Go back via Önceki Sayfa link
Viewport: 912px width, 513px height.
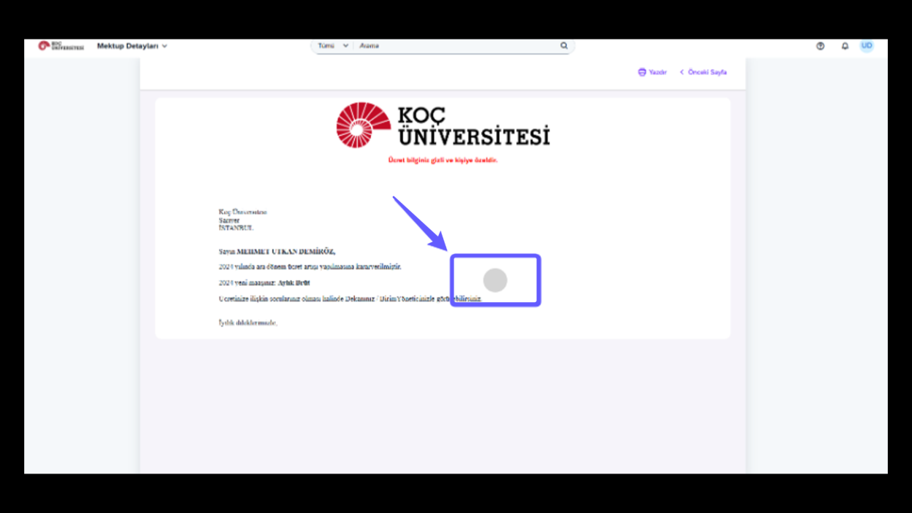point(703,72)
